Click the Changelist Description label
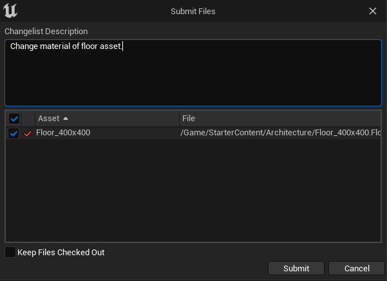Image resolution: width=387 pixels, height=281 pixels. [x=46, y=32]
